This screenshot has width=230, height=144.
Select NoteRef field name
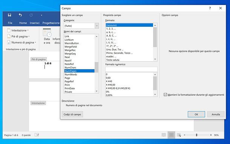79,64
